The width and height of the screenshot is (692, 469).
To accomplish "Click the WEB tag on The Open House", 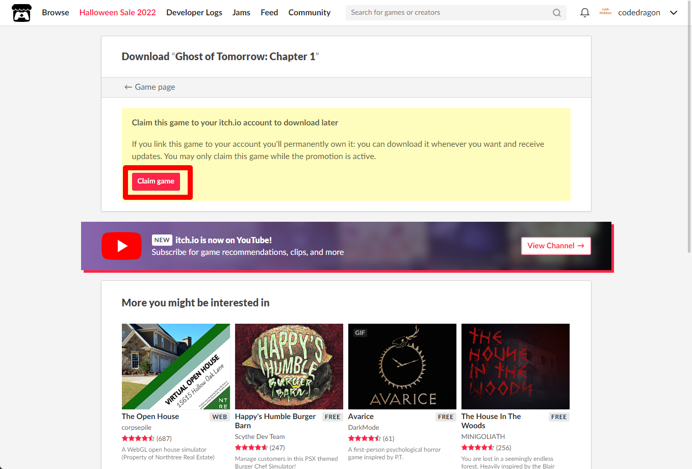I will click(220, 417).
